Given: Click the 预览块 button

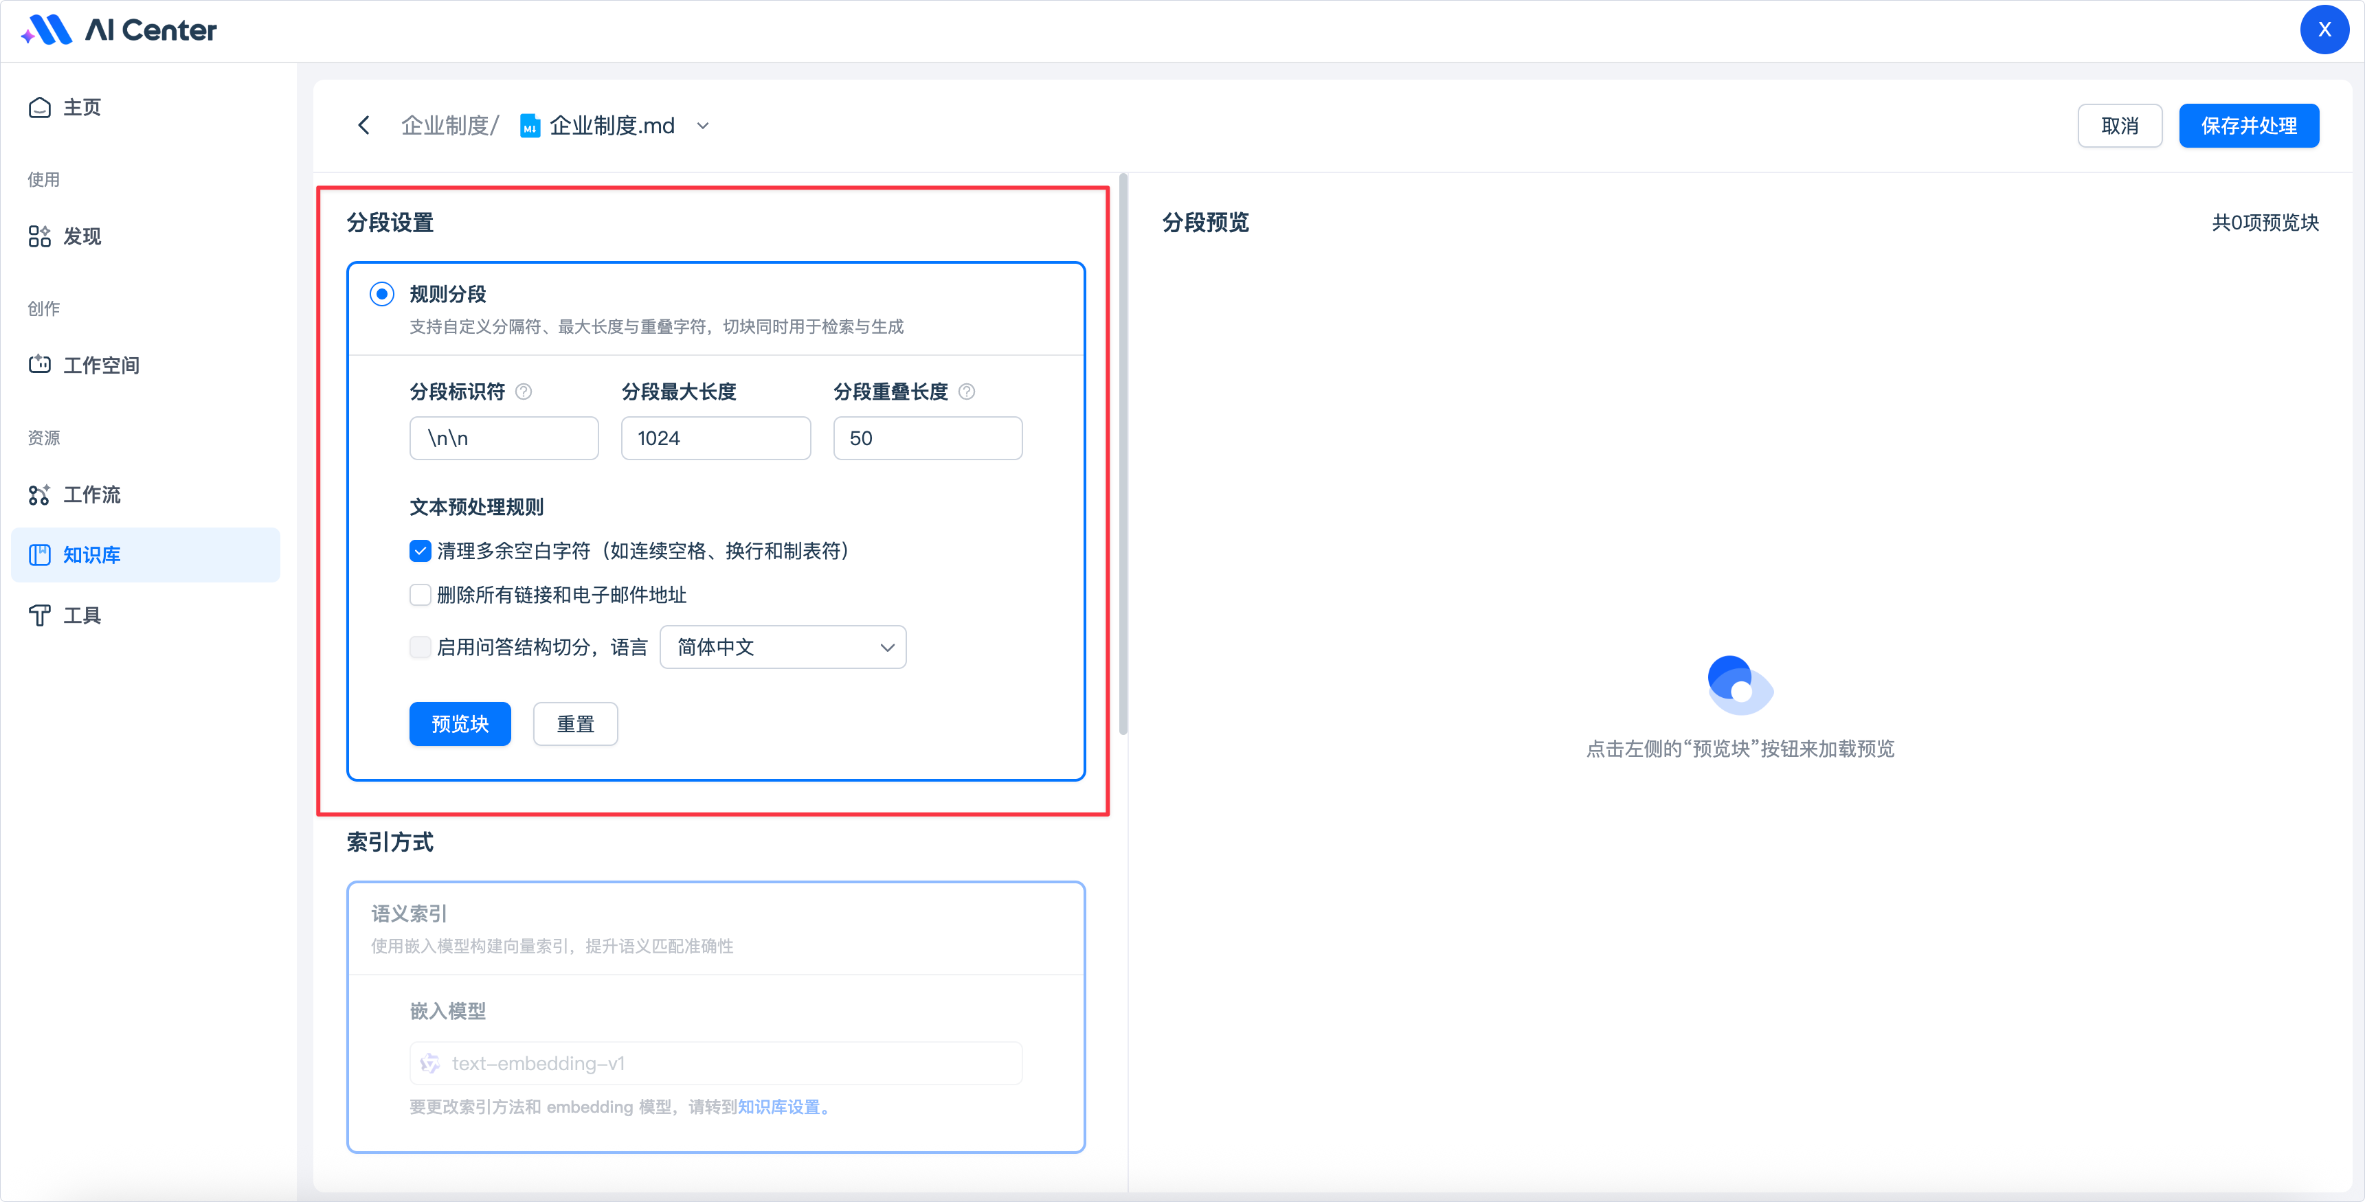Looking at the screenshot, I should (x=459, y=724).
